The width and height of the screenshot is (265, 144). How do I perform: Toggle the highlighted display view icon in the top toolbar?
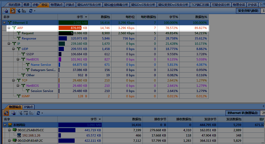(12, 11)
